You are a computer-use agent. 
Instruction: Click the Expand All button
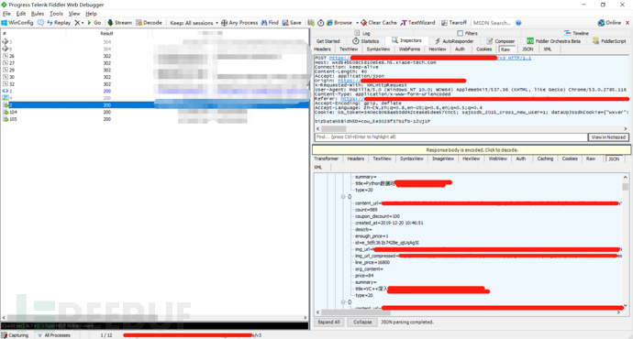pyautogui.click(x=329, y=323)
